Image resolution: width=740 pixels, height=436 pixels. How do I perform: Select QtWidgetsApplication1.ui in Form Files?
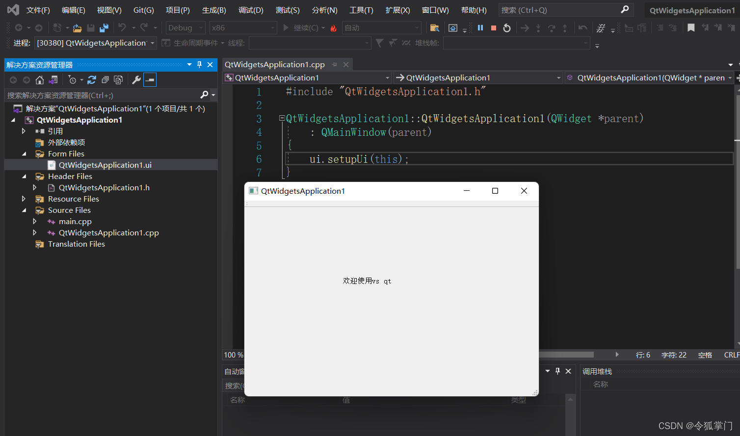click(x=105, y=165)
